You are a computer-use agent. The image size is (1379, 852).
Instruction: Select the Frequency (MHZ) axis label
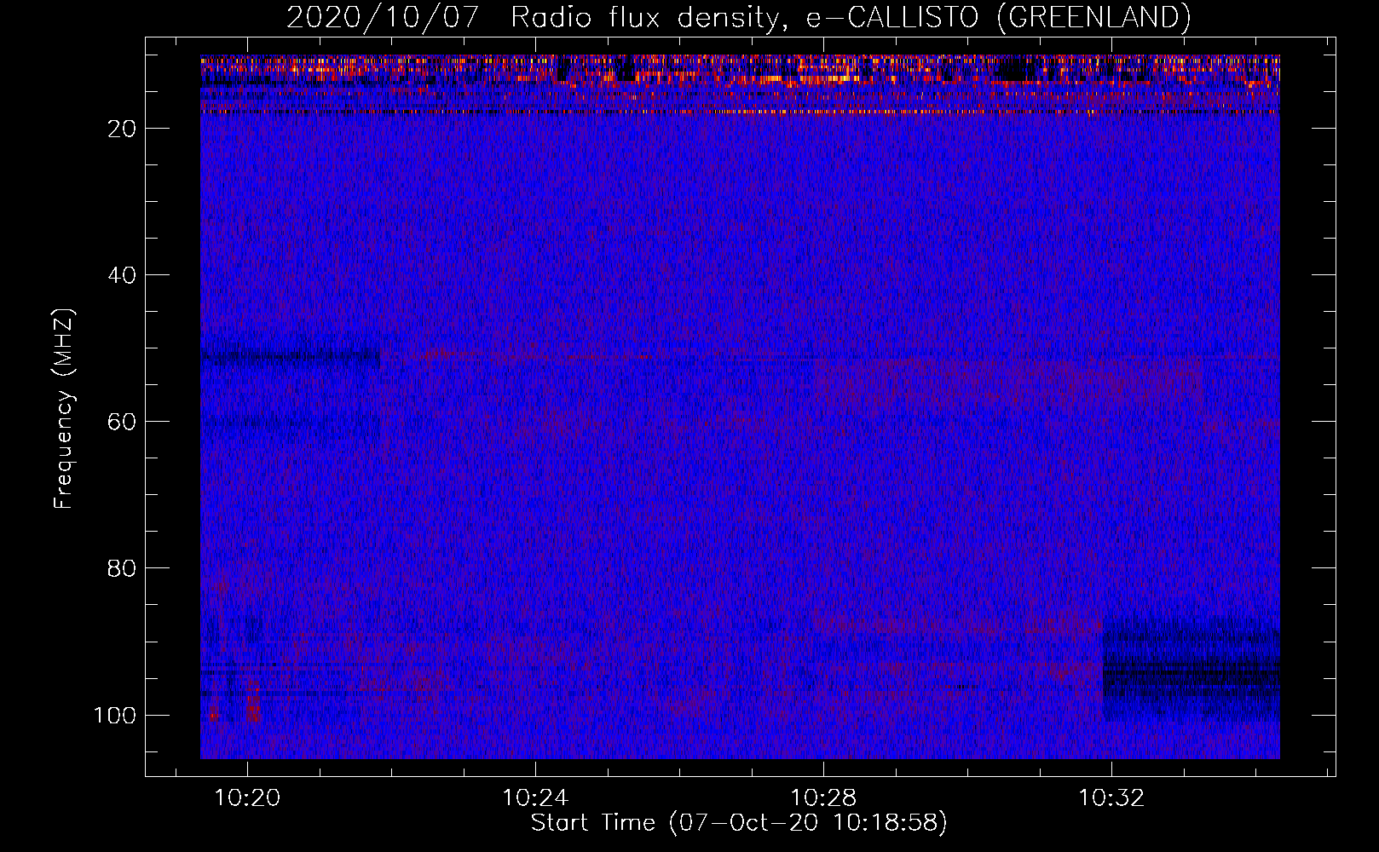[64, 408]
